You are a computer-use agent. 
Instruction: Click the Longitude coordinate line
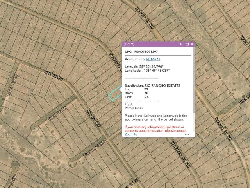pos(147,70)
